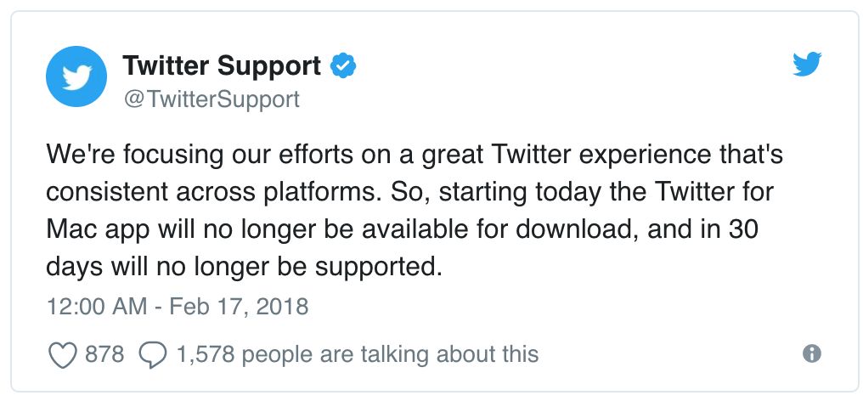This screenshot has width=863, height=401.
Task: Click the Twitter bird logo in the card corner
Action: (808, 64)
